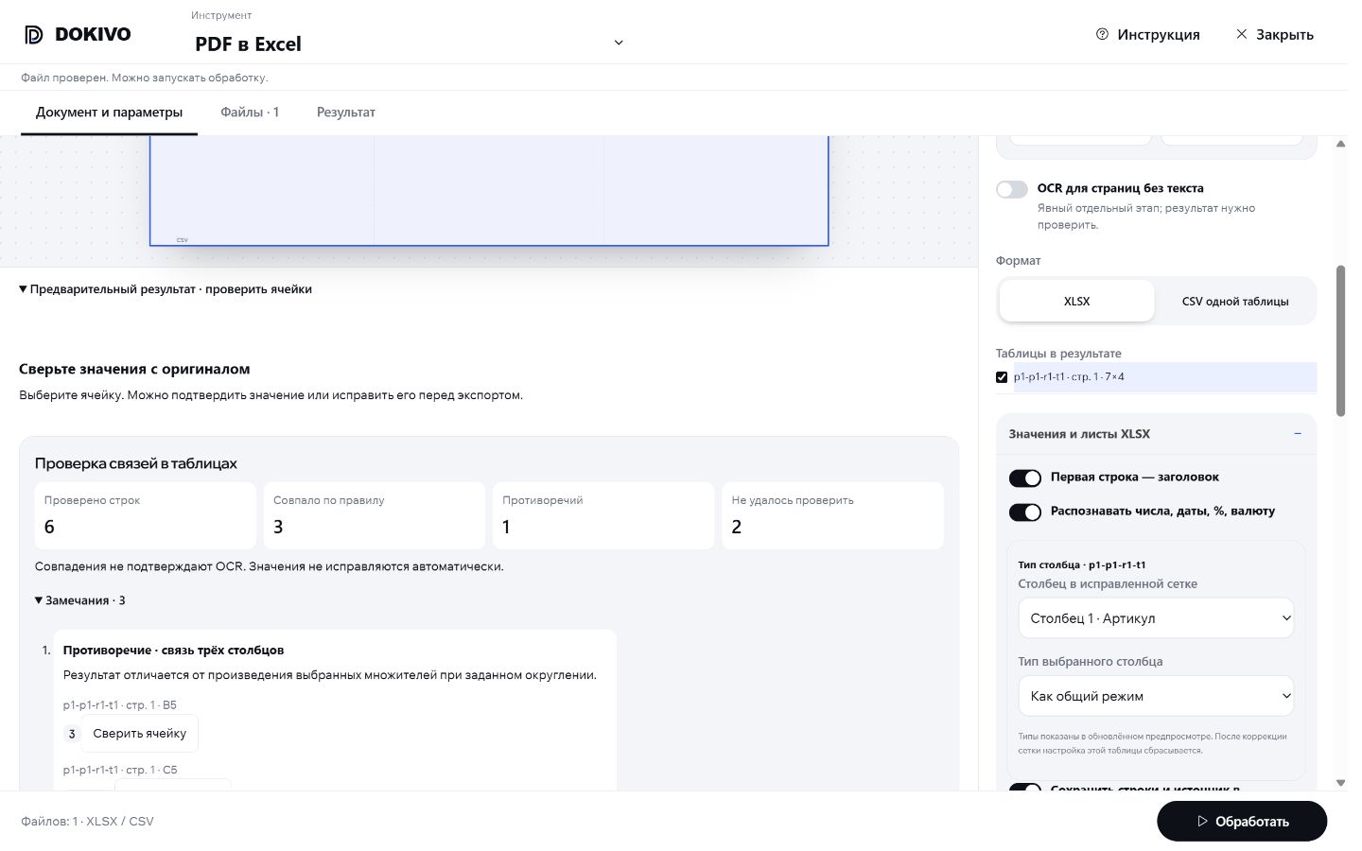This screenshot has height=851, width=1362.
Task: Click the Противоречий count card
Action: pyautogui.click(x=603, y=515)
